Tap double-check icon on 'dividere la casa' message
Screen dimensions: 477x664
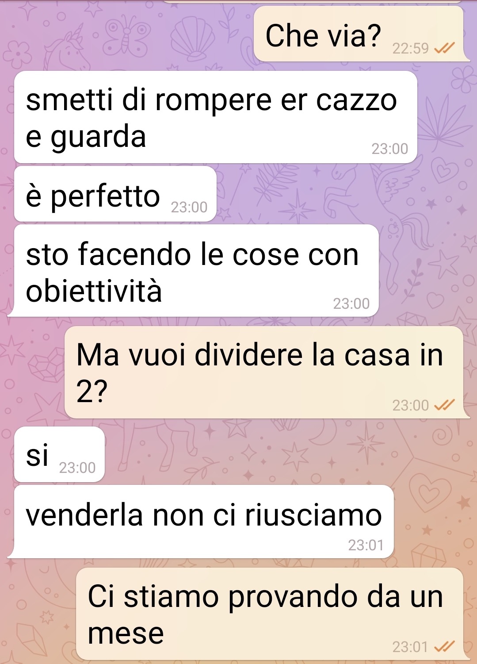click(x=444, y=405)
